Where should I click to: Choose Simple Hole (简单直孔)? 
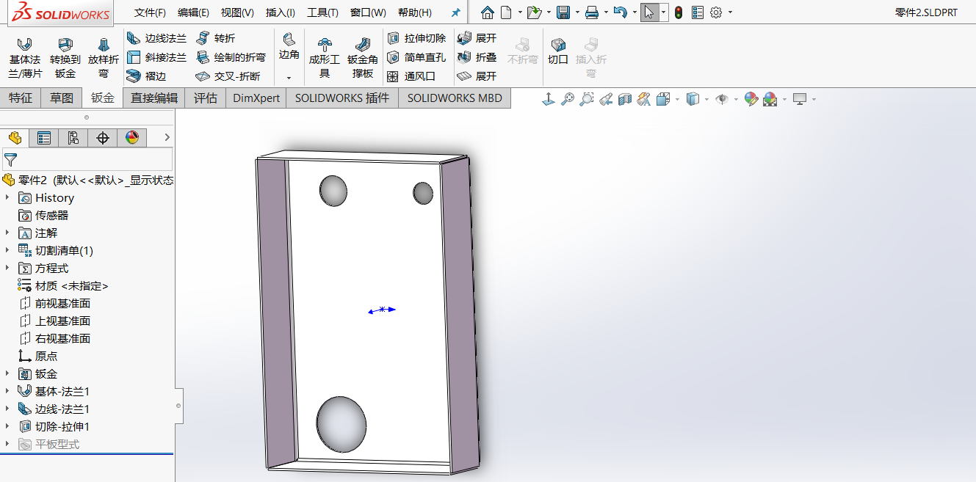click(416, 57)
